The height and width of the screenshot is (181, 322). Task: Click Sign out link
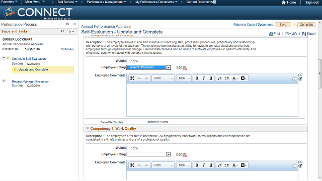pos(312,3)
